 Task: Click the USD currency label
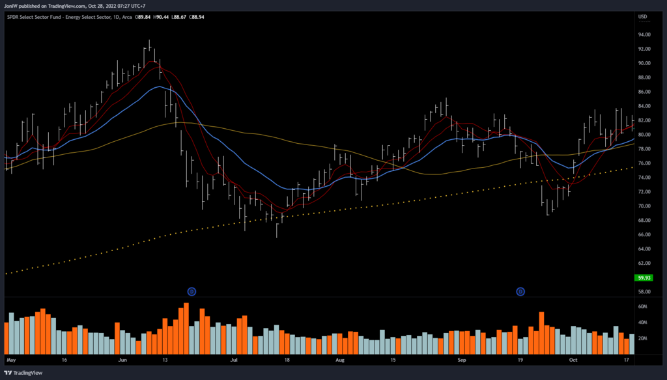coord(642,17)
